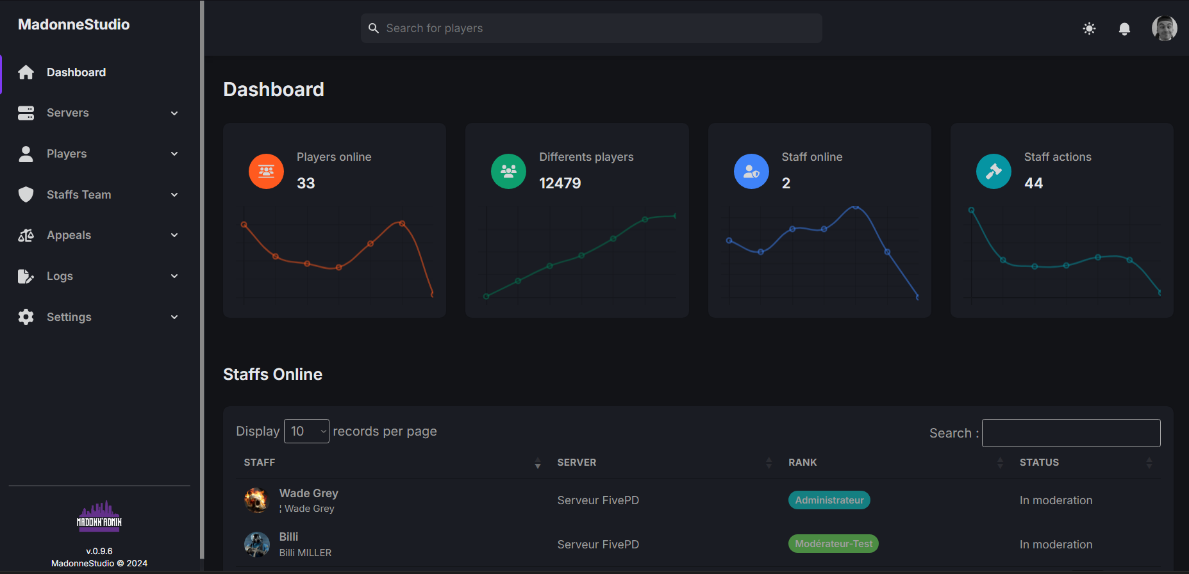Open the Dashboard menu item

(76, 72)
